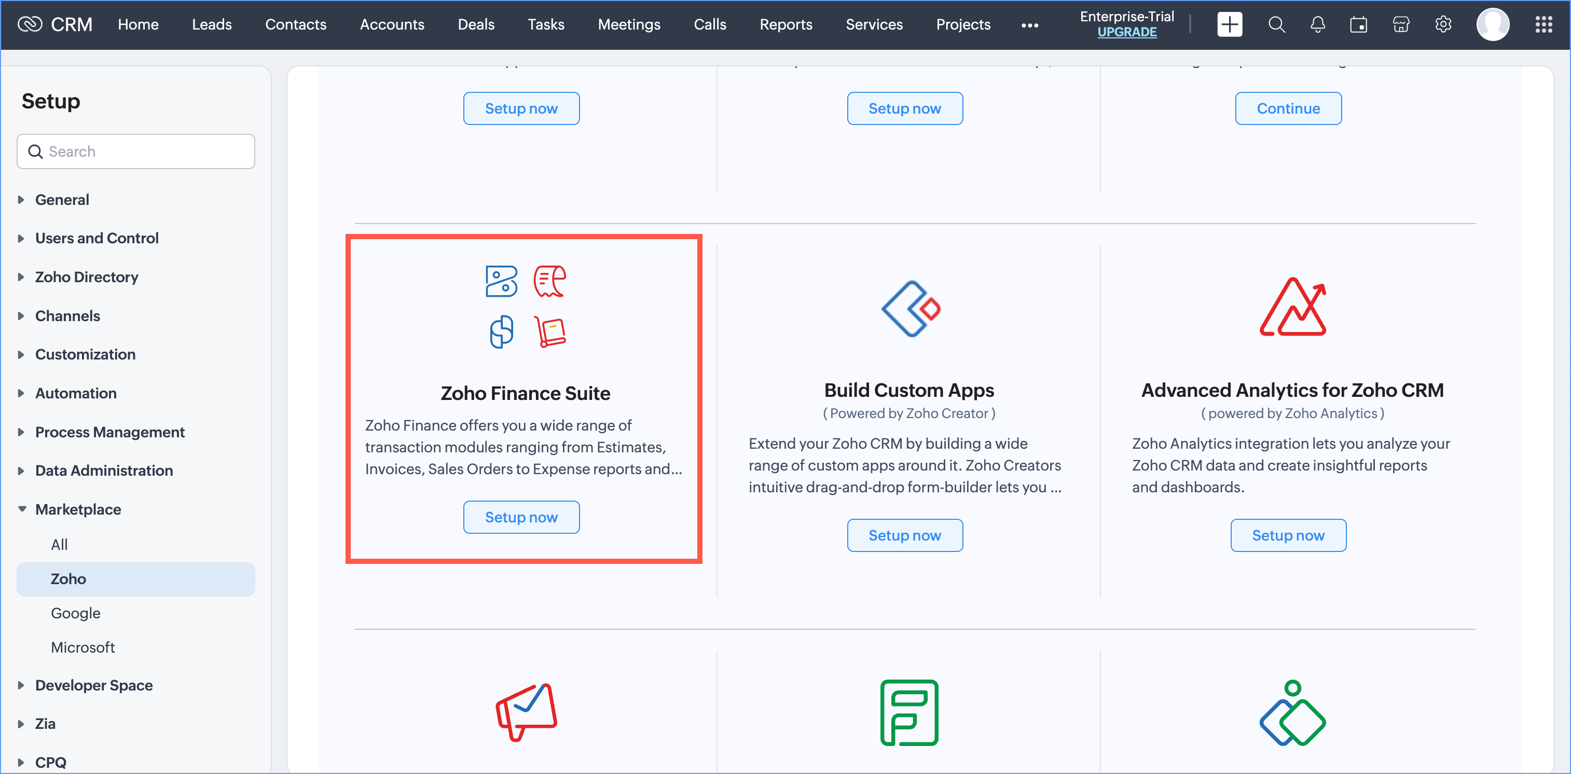Screen dimensions: 1571x774
Task: Click the Zoho Creator diamond logo
Action: pos(910,309)
